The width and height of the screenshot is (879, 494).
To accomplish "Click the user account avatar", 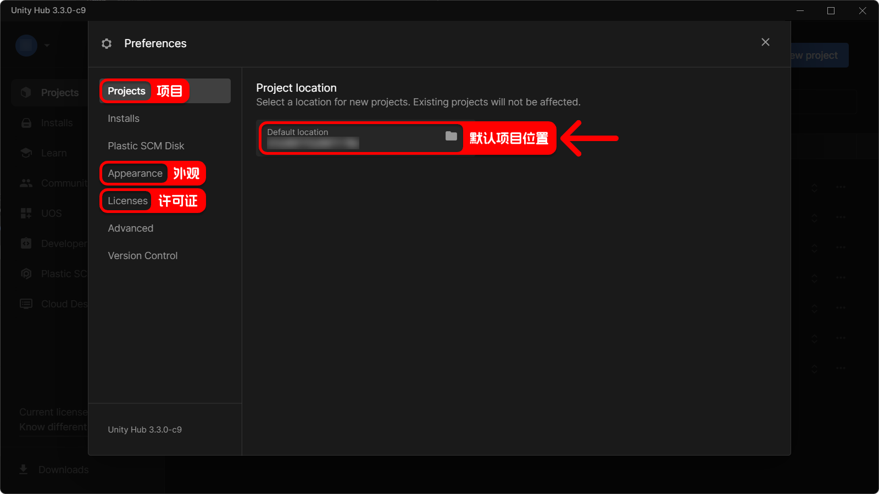I will [26, 46].
